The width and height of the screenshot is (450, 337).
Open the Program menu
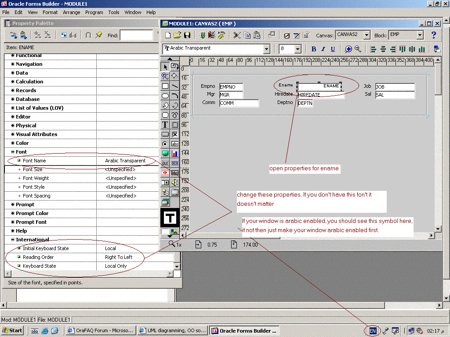coord(94,12)
